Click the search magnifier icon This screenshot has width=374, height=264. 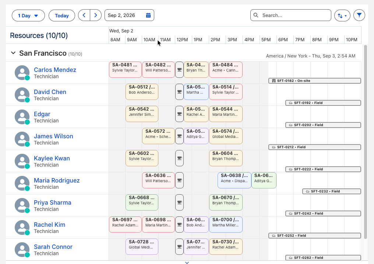point(256,15)
